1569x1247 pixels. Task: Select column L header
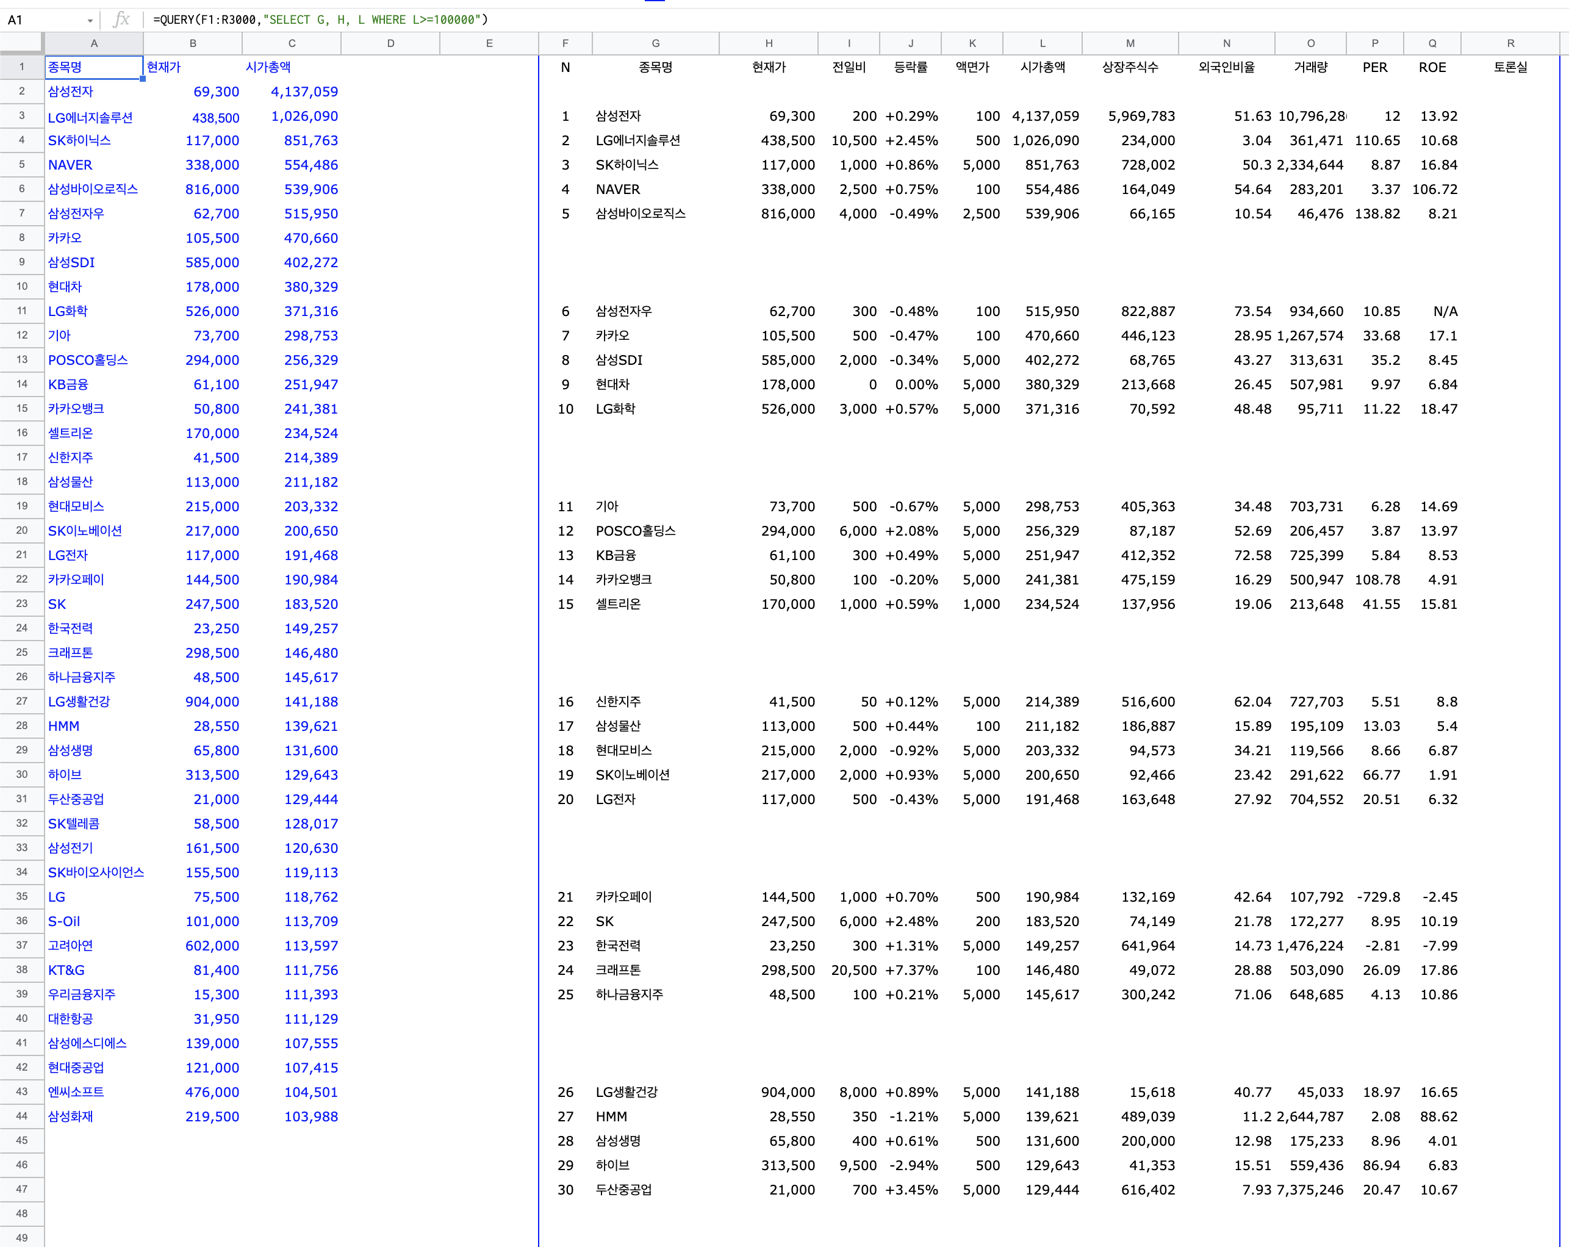[x=1042, y=43]
